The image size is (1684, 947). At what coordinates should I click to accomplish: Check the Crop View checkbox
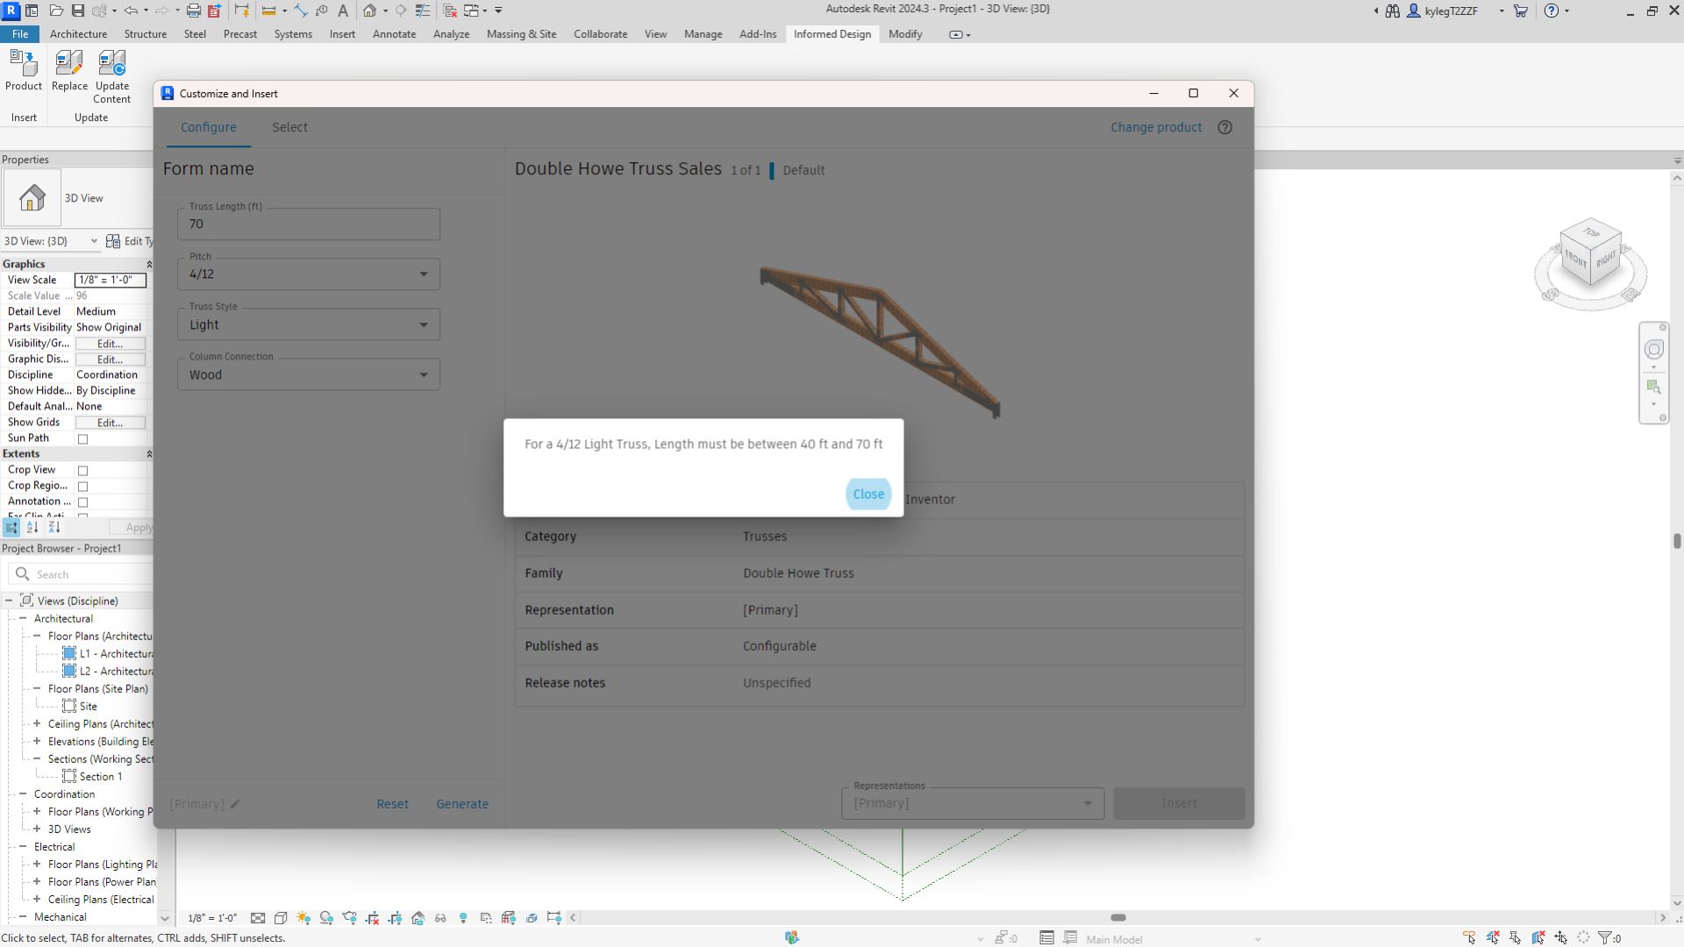point(83,471)
